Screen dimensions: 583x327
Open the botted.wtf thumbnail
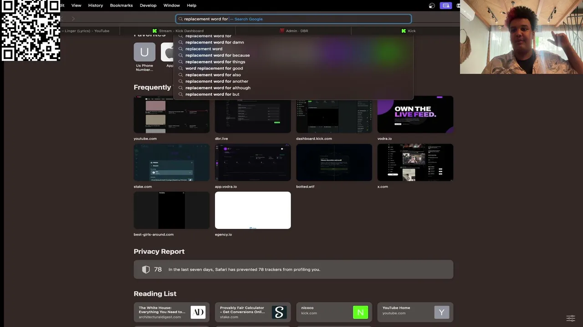(x=334, y=163)
